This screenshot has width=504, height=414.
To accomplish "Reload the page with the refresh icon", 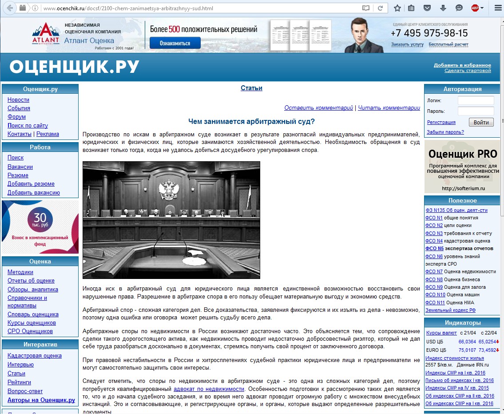I will [x=380, y=8].
